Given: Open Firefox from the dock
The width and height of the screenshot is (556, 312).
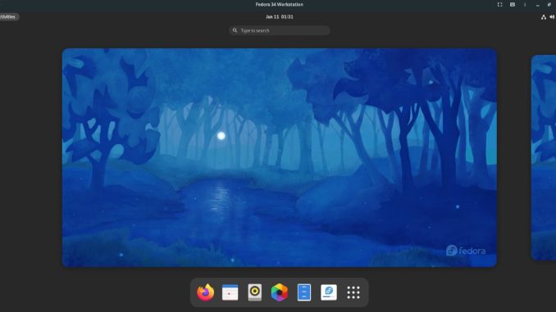Looking at the screenshot, I should point(206,292).
